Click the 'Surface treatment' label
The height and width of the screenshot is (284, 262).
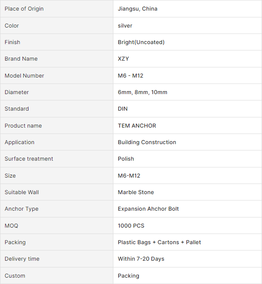29,159
